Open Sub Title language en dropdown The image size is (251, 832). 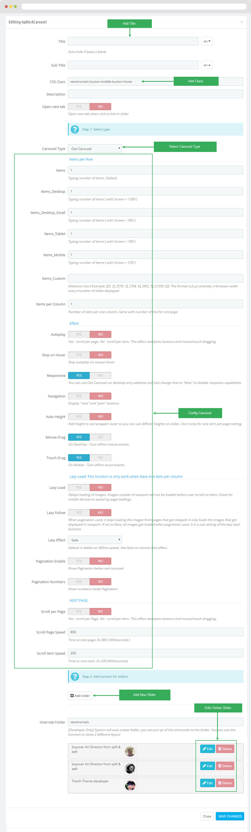pyautogui.click(x=207, y=65)
